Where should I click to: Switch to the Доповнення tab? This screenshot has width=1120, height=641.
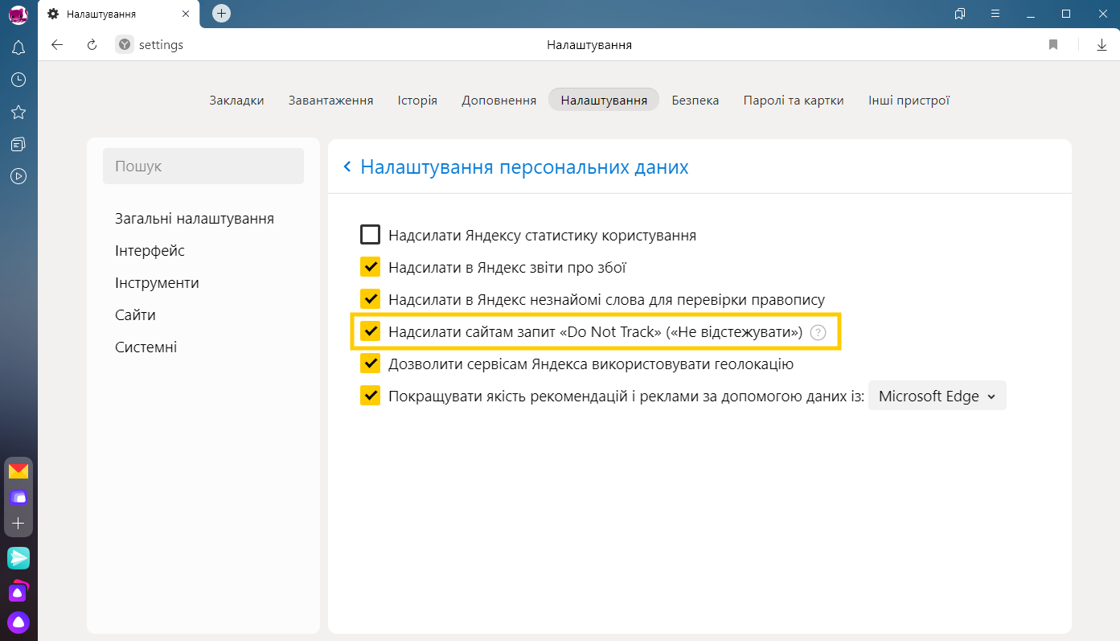(x=498, y=100)
